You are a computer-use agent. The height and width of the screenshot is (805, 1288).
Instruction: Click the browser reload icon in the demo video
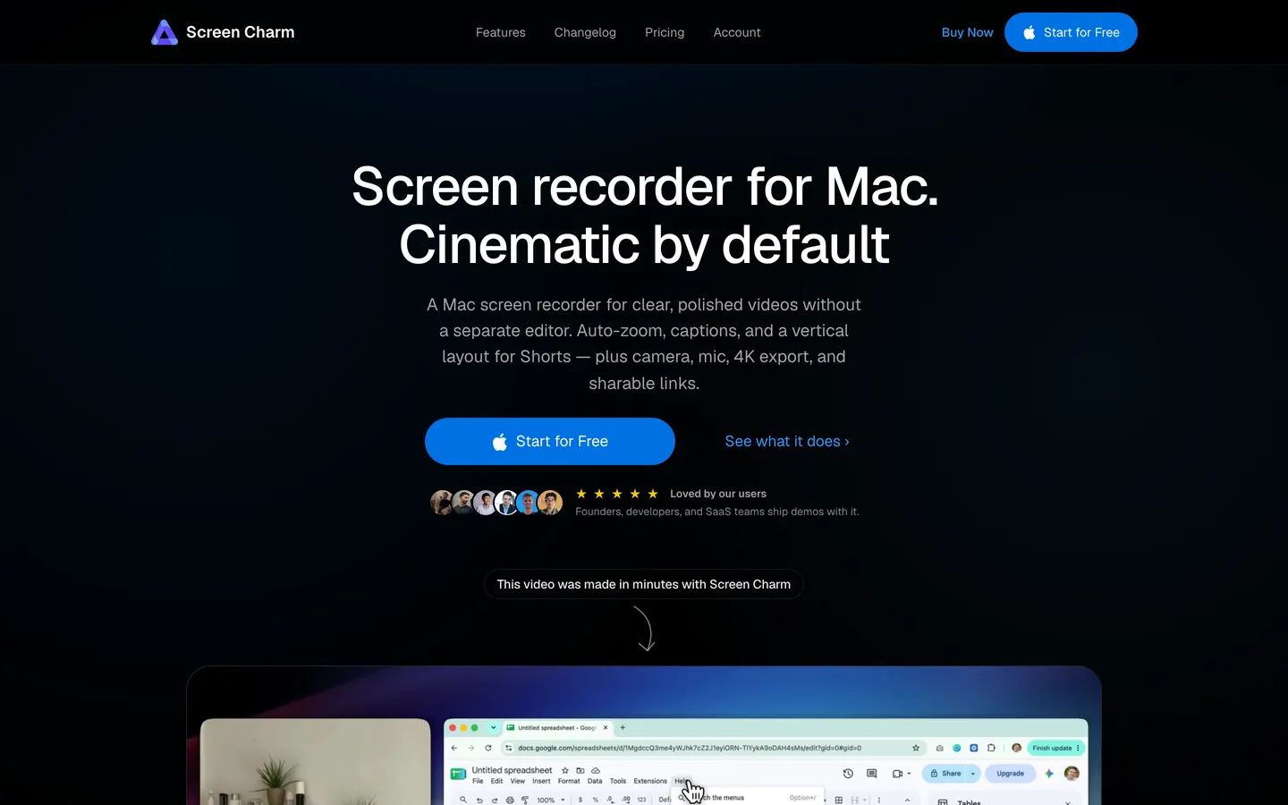tap(488, 748)
